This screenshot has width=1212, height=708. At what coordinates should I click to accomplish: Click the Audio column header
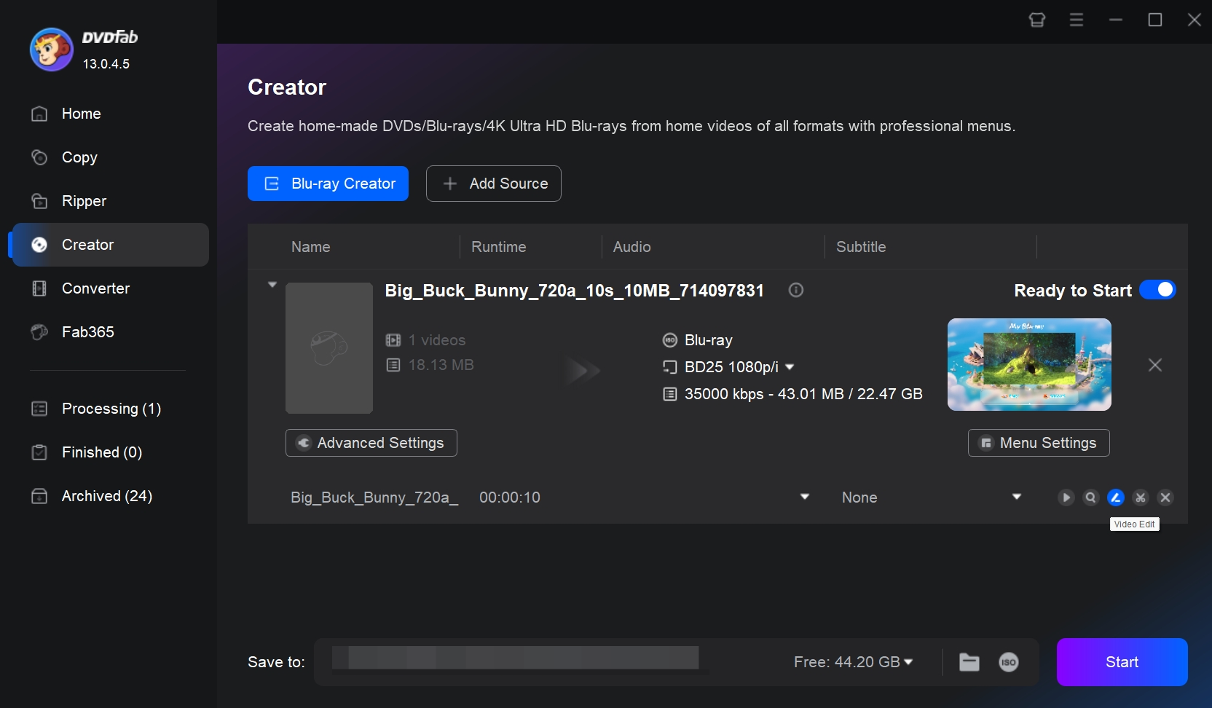point(632,247)
